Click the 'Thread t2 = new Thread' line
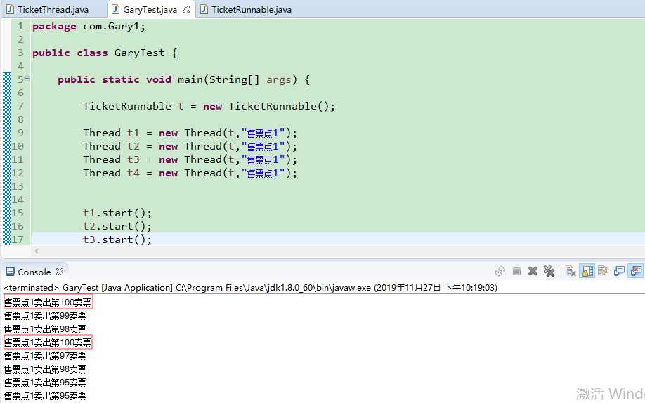The width and height of the screenshot is (645, 403). 190,147
